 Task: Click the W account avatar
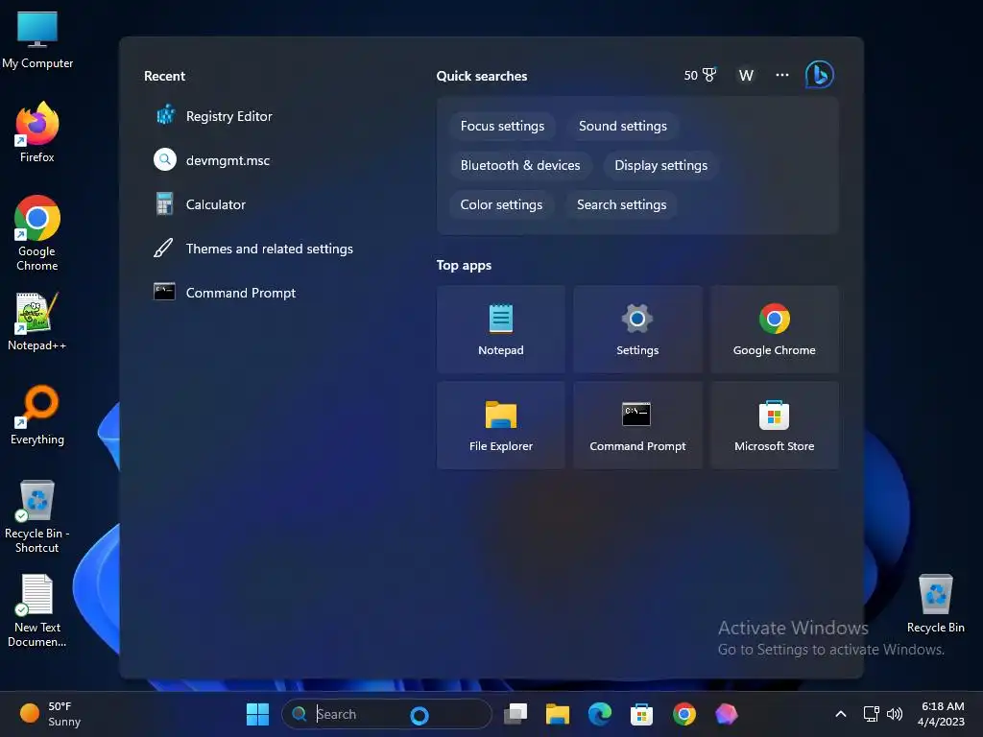coord(746,75)
